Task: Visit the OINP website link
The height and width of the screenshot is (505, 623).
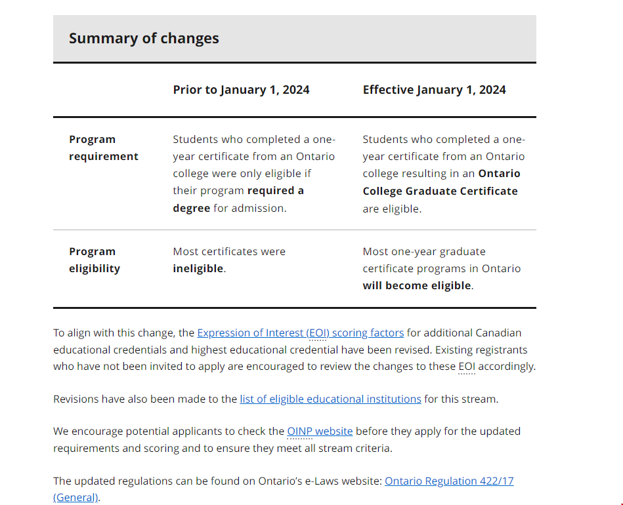Action: click(320, 431)
